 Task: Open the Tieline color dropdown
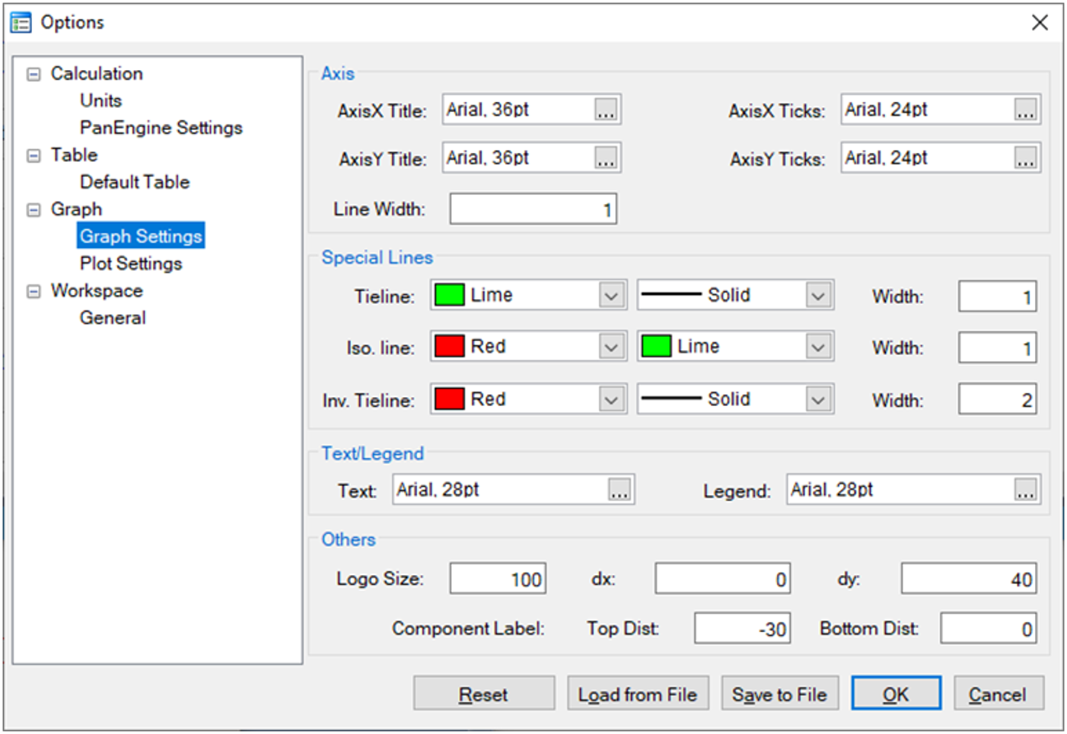point(611,296)
